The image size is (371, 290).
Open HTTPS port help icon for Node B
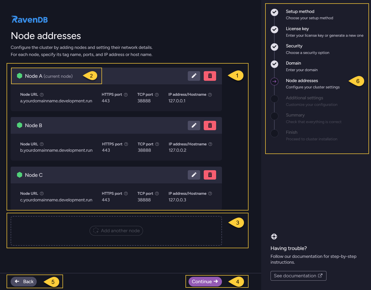[126, 144]
